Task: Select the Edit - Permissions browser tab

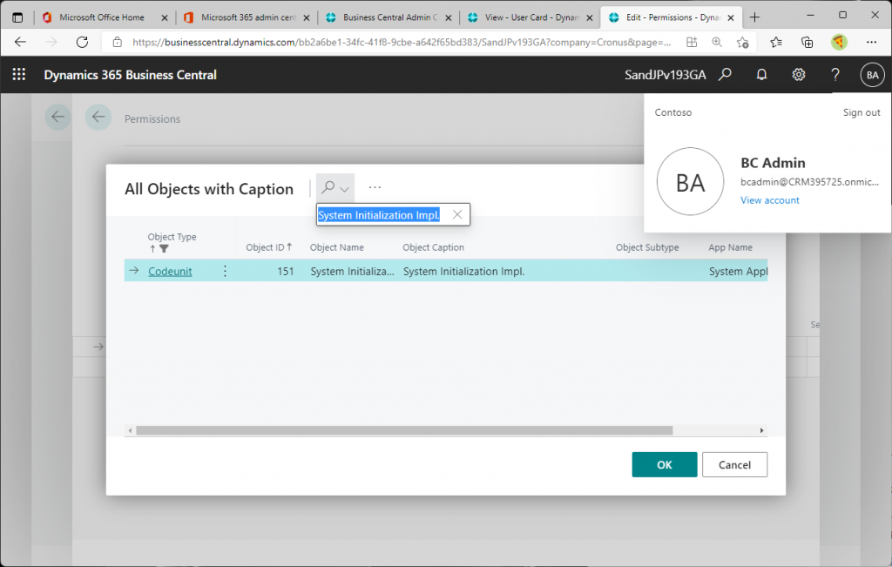Action: click(x=672, y=17)
